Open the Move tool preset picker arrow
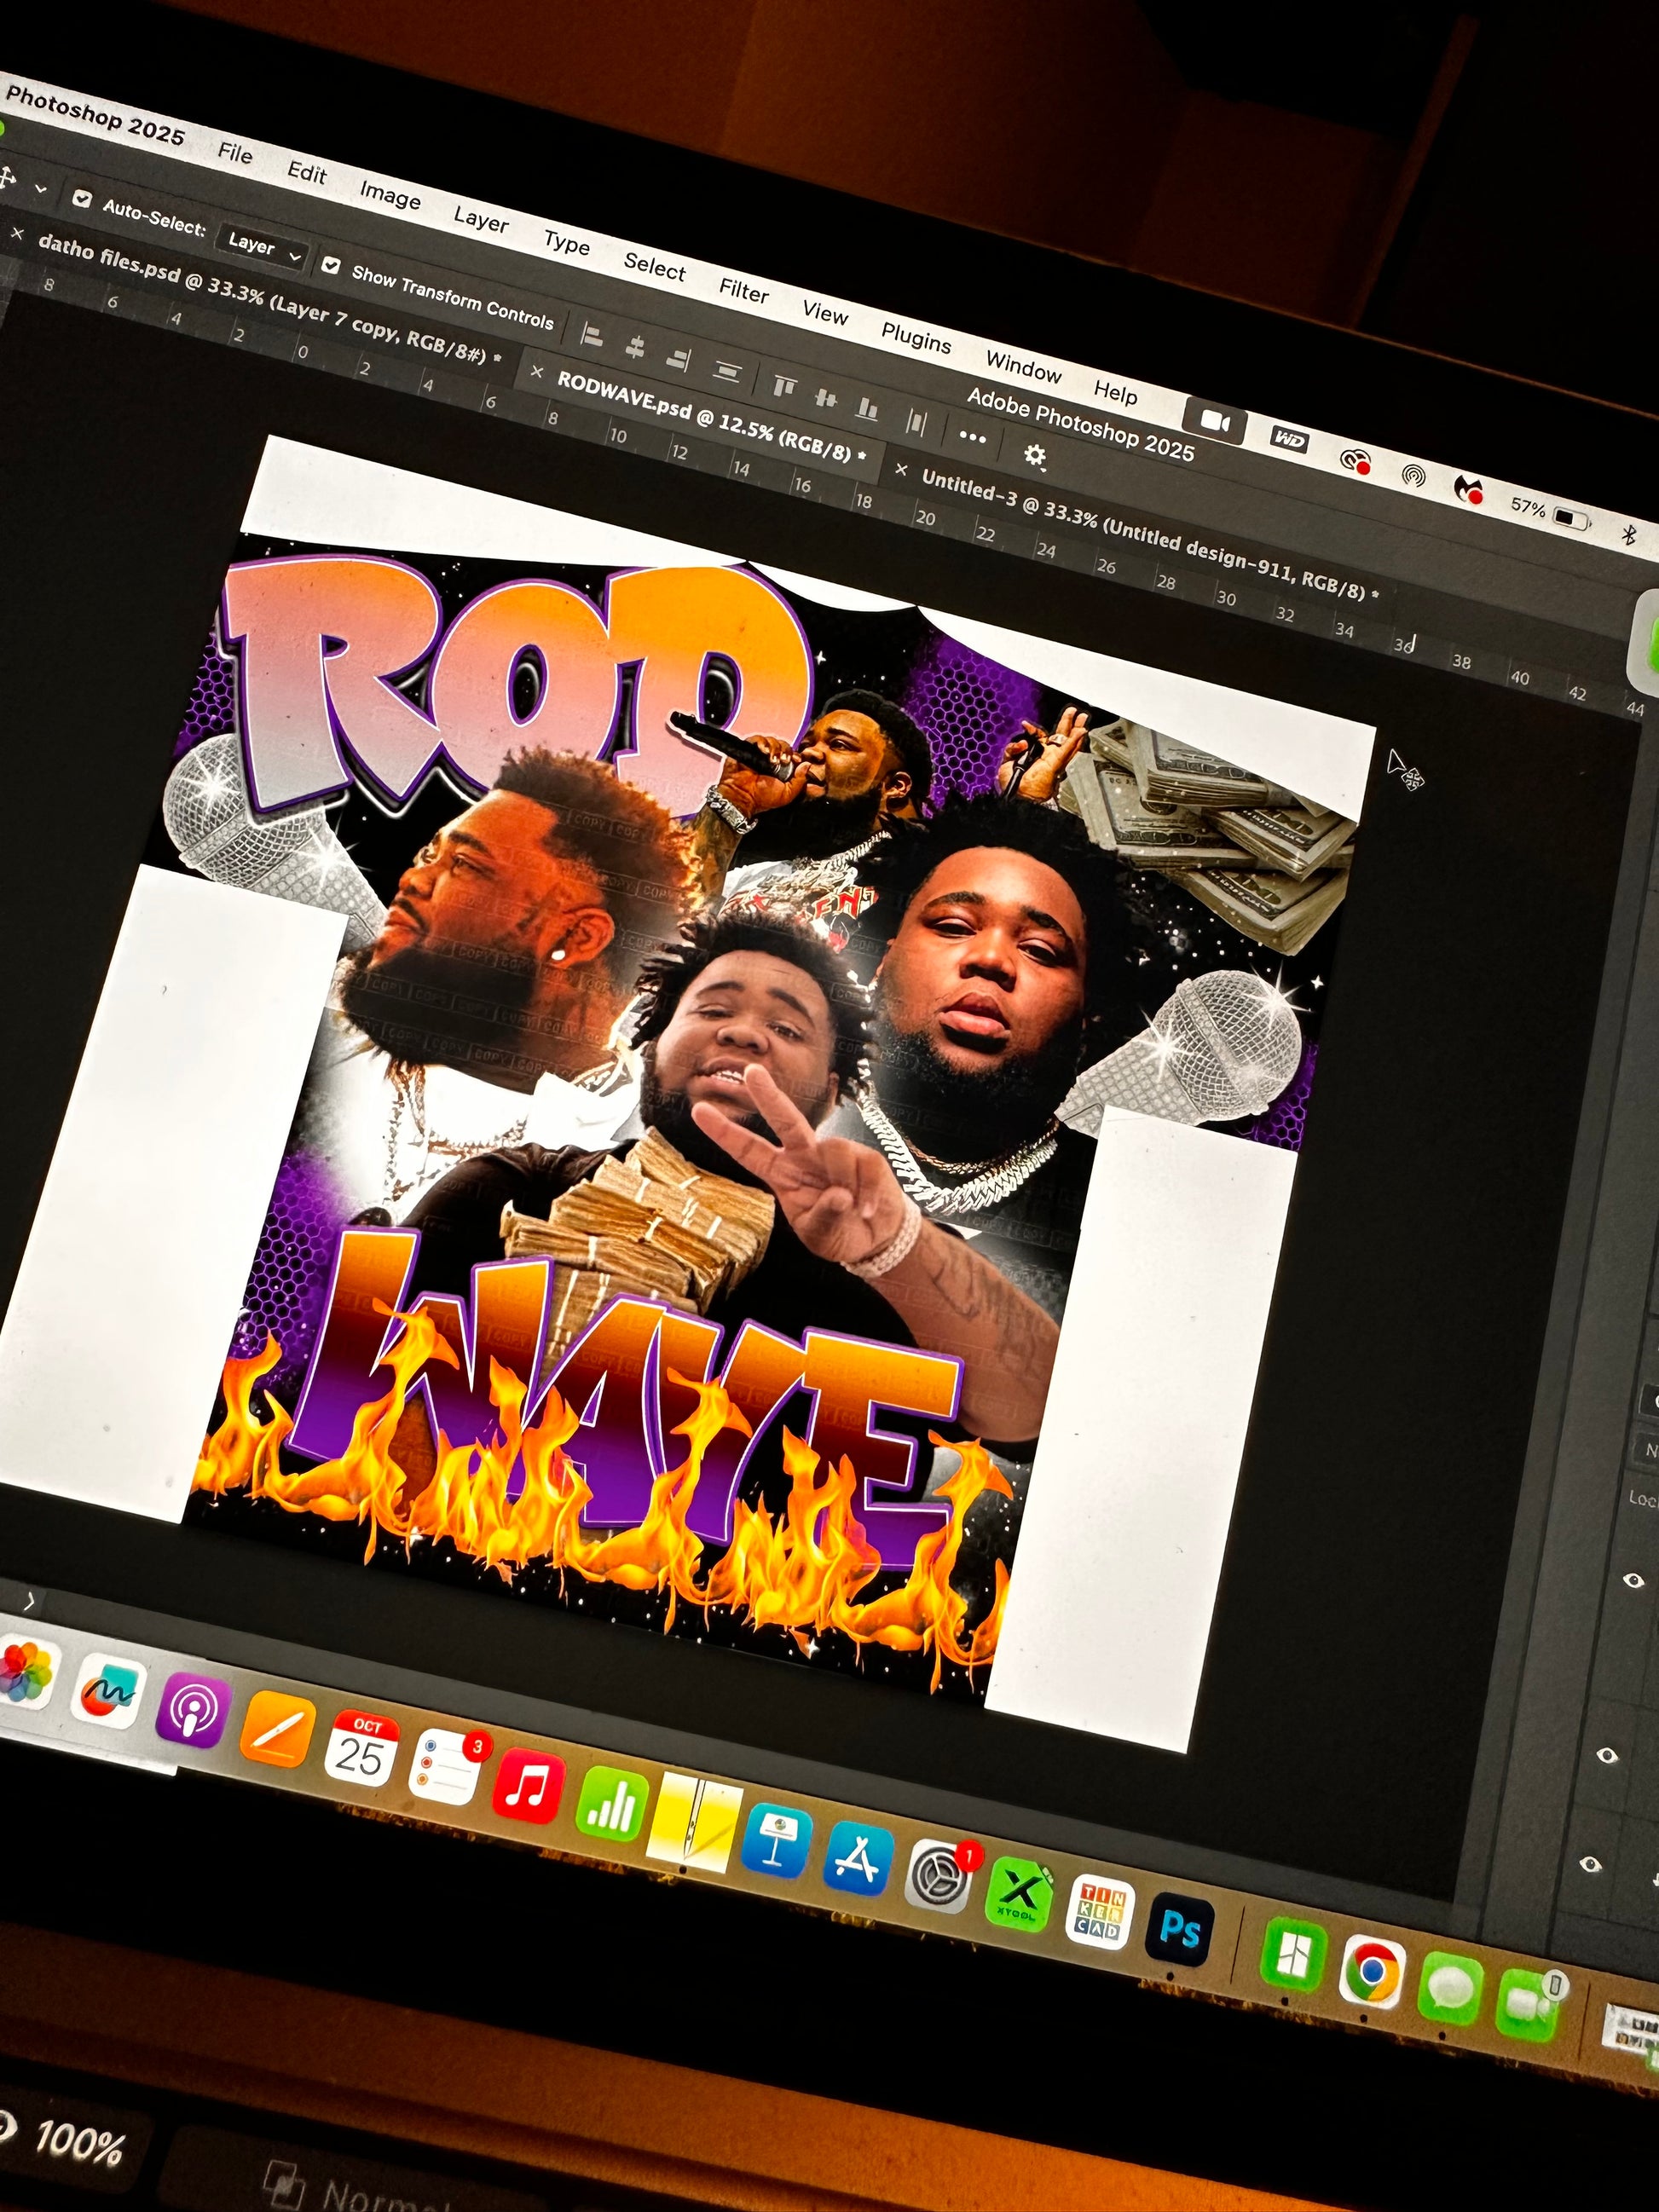Image resolution: width=1659 pixels, height=2212 pixels. click(x=41, y=188)
